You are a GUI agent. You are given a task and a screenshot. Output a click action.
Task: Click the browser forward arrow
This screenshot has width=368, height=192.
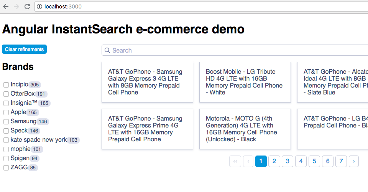tap(16, 7)
